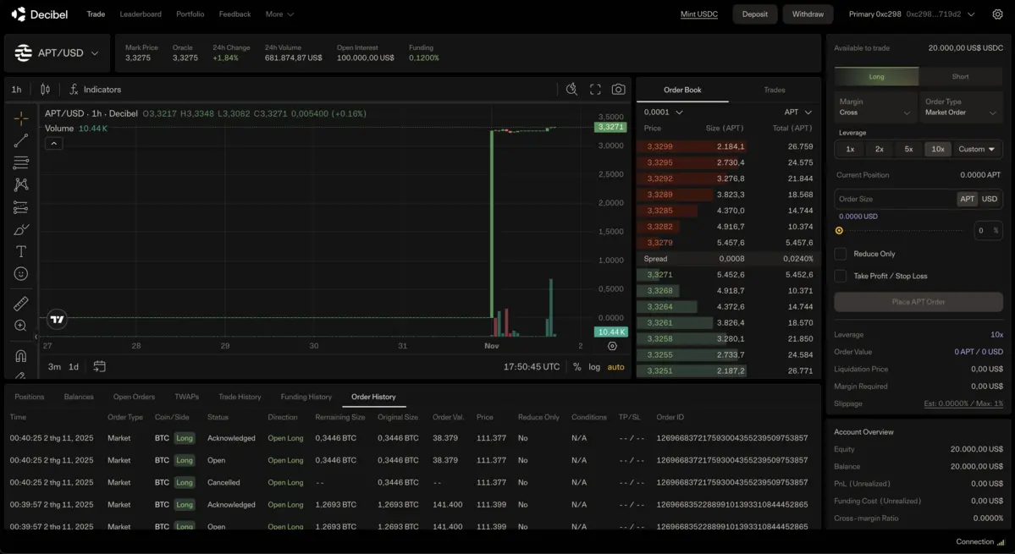Switch order side to Short
The width and height of the screenshot is (1015, 554).
tap(960, 77)
